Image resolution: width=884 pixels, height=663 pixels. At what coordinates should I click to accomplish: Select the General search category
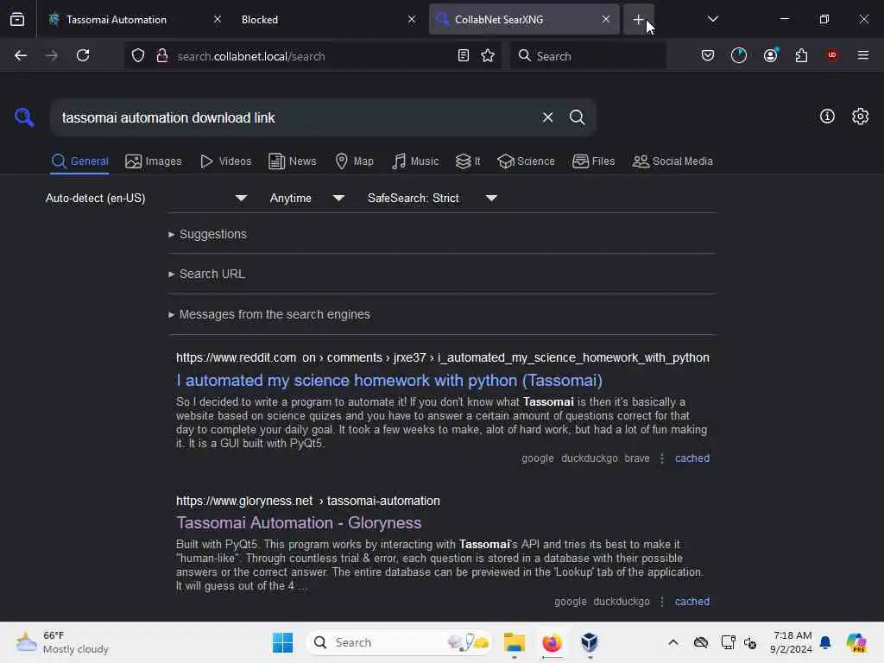click(79, 161)
